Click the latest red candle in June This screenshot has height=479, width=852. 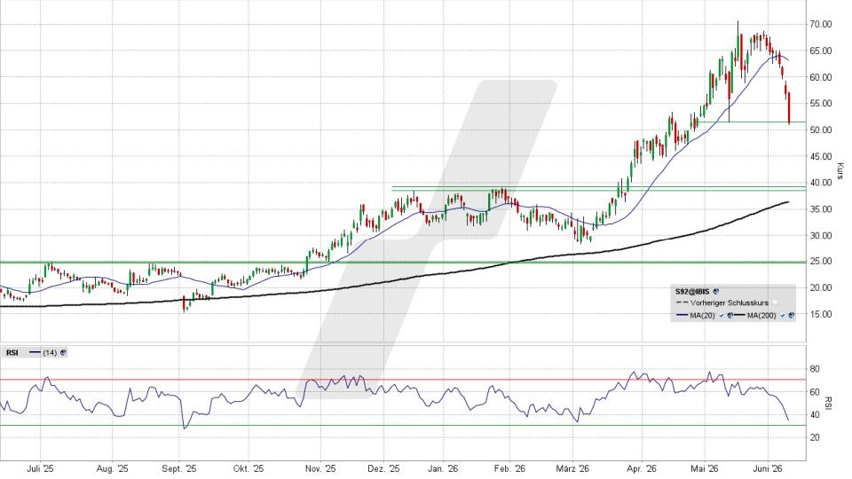[789, 108]
